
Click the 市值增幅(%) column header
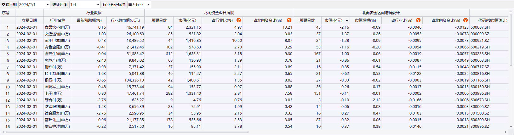click(365, 20)
